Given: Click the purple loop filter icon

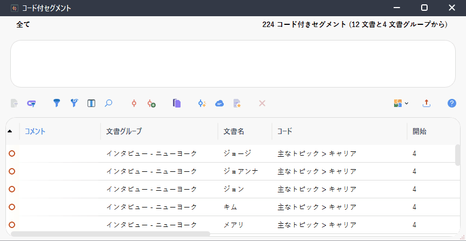Looking at the screenshot, I should click(x=31, y=103).
